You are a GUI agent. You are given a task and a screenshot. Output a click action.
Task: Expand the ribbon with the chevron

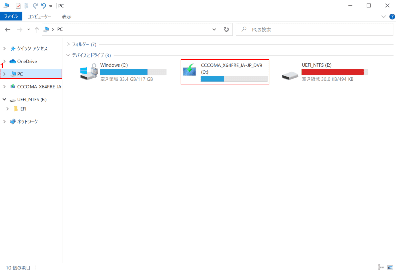tap(383, 17)
